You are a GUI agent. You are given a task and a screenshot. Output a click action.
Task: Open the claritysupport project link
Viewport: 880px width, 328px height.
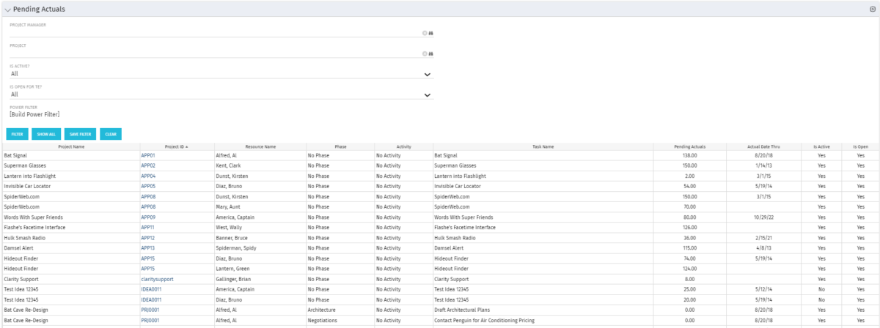pos(157,279)
